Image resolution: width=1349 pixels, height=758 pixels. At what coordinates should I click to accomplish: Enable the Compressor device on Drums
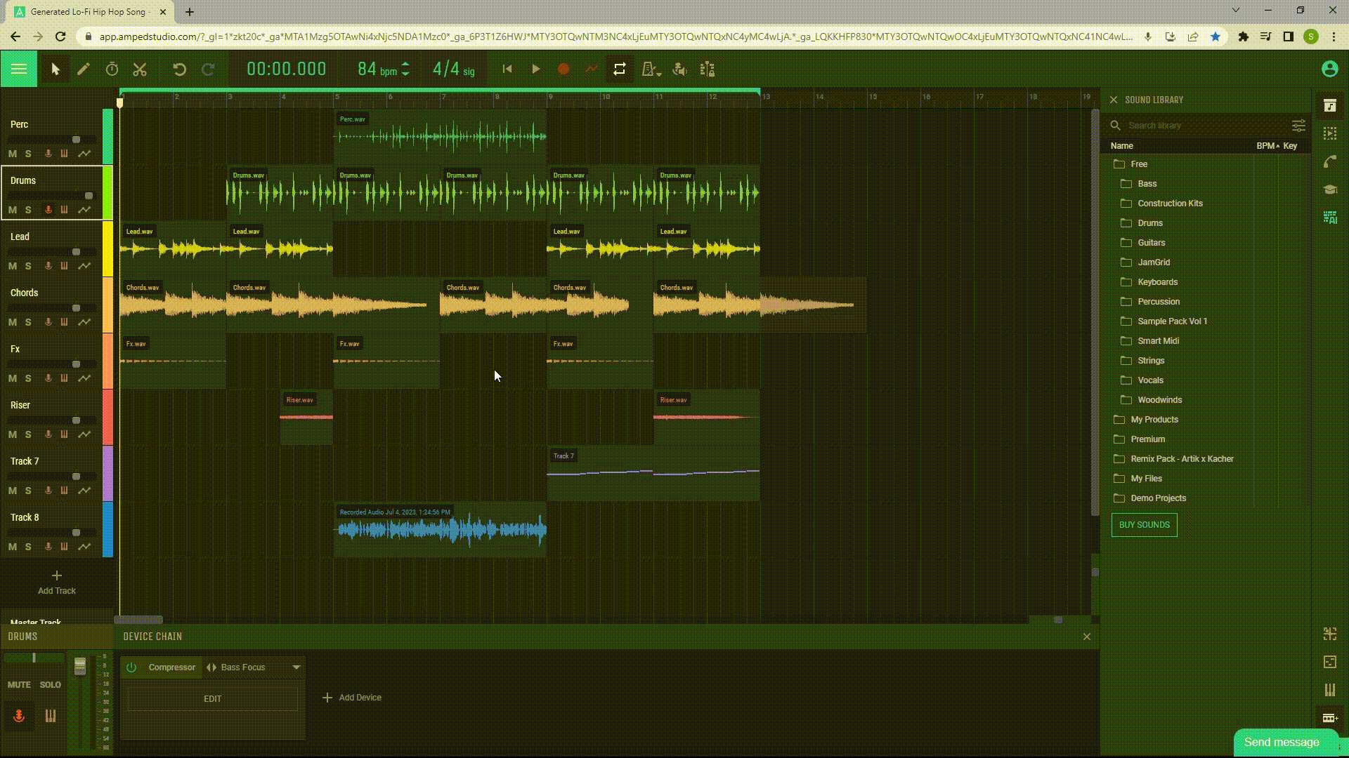(133, 666)
